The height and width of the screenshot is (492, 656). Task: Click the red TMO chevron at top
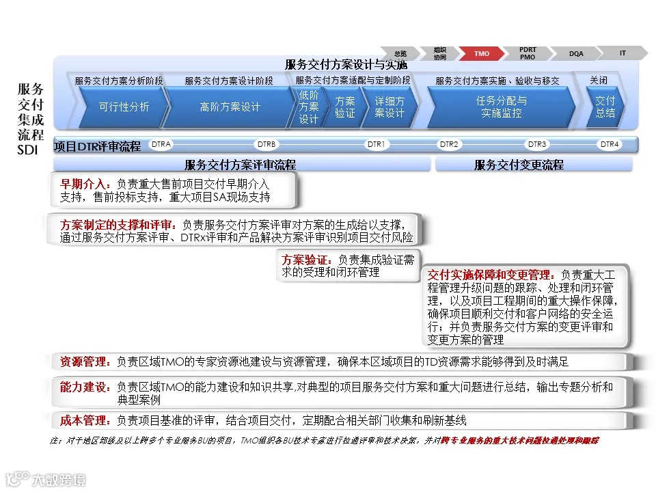click(x=482, y=53)
